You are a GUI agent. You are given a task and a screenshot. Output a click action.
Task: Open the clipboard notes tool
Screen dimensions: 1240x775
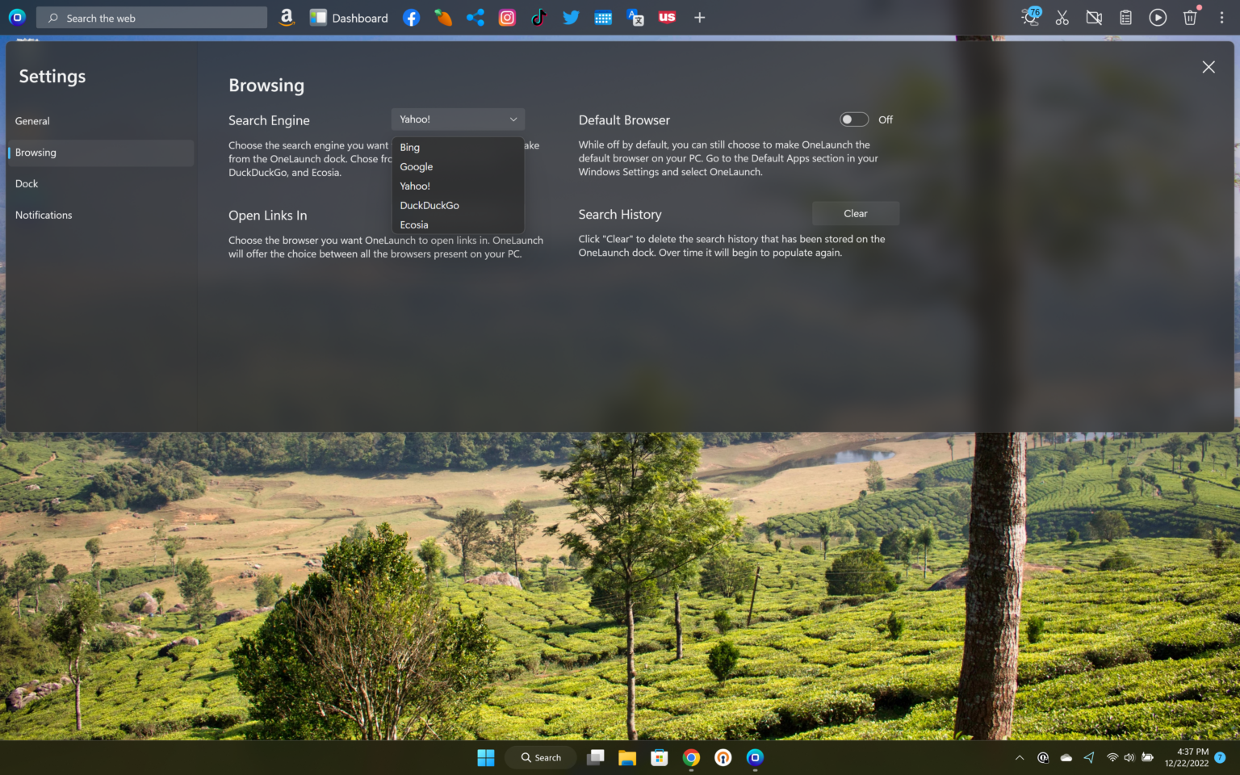point(1125,17)
